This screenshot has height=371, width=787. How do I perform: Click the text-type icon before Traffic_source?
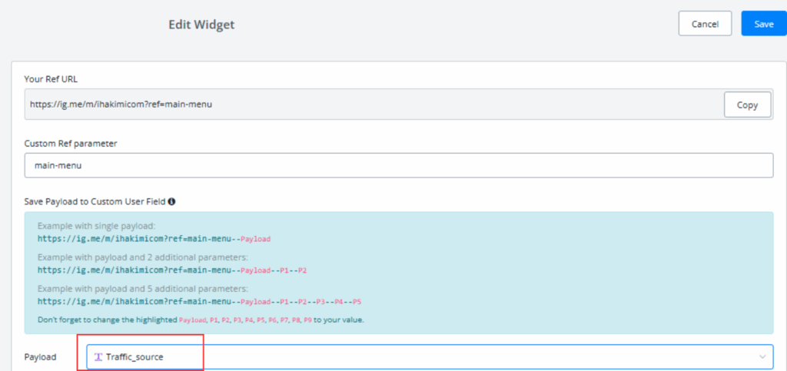98,357
